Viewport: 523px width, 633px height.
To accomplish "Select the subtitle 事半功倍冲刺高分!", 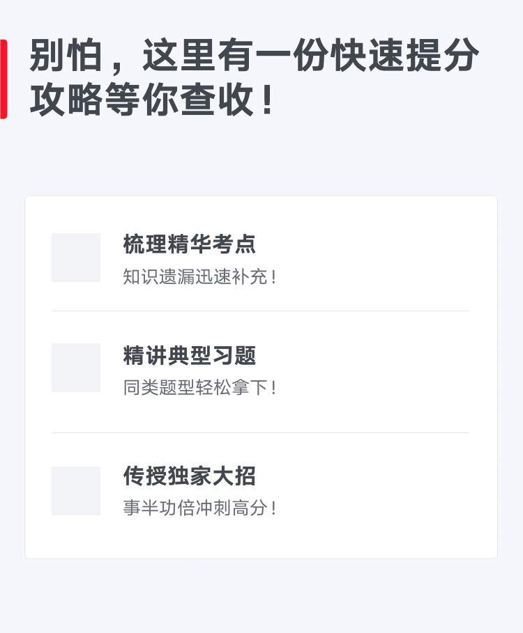I will [x=200, y=508].
